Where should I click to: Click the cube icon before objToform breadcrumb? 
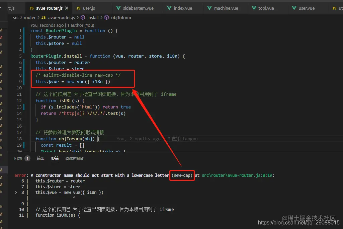coord(106,17)
